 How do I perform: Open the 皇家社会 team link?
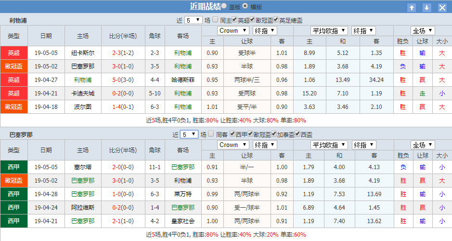(183, 221)
